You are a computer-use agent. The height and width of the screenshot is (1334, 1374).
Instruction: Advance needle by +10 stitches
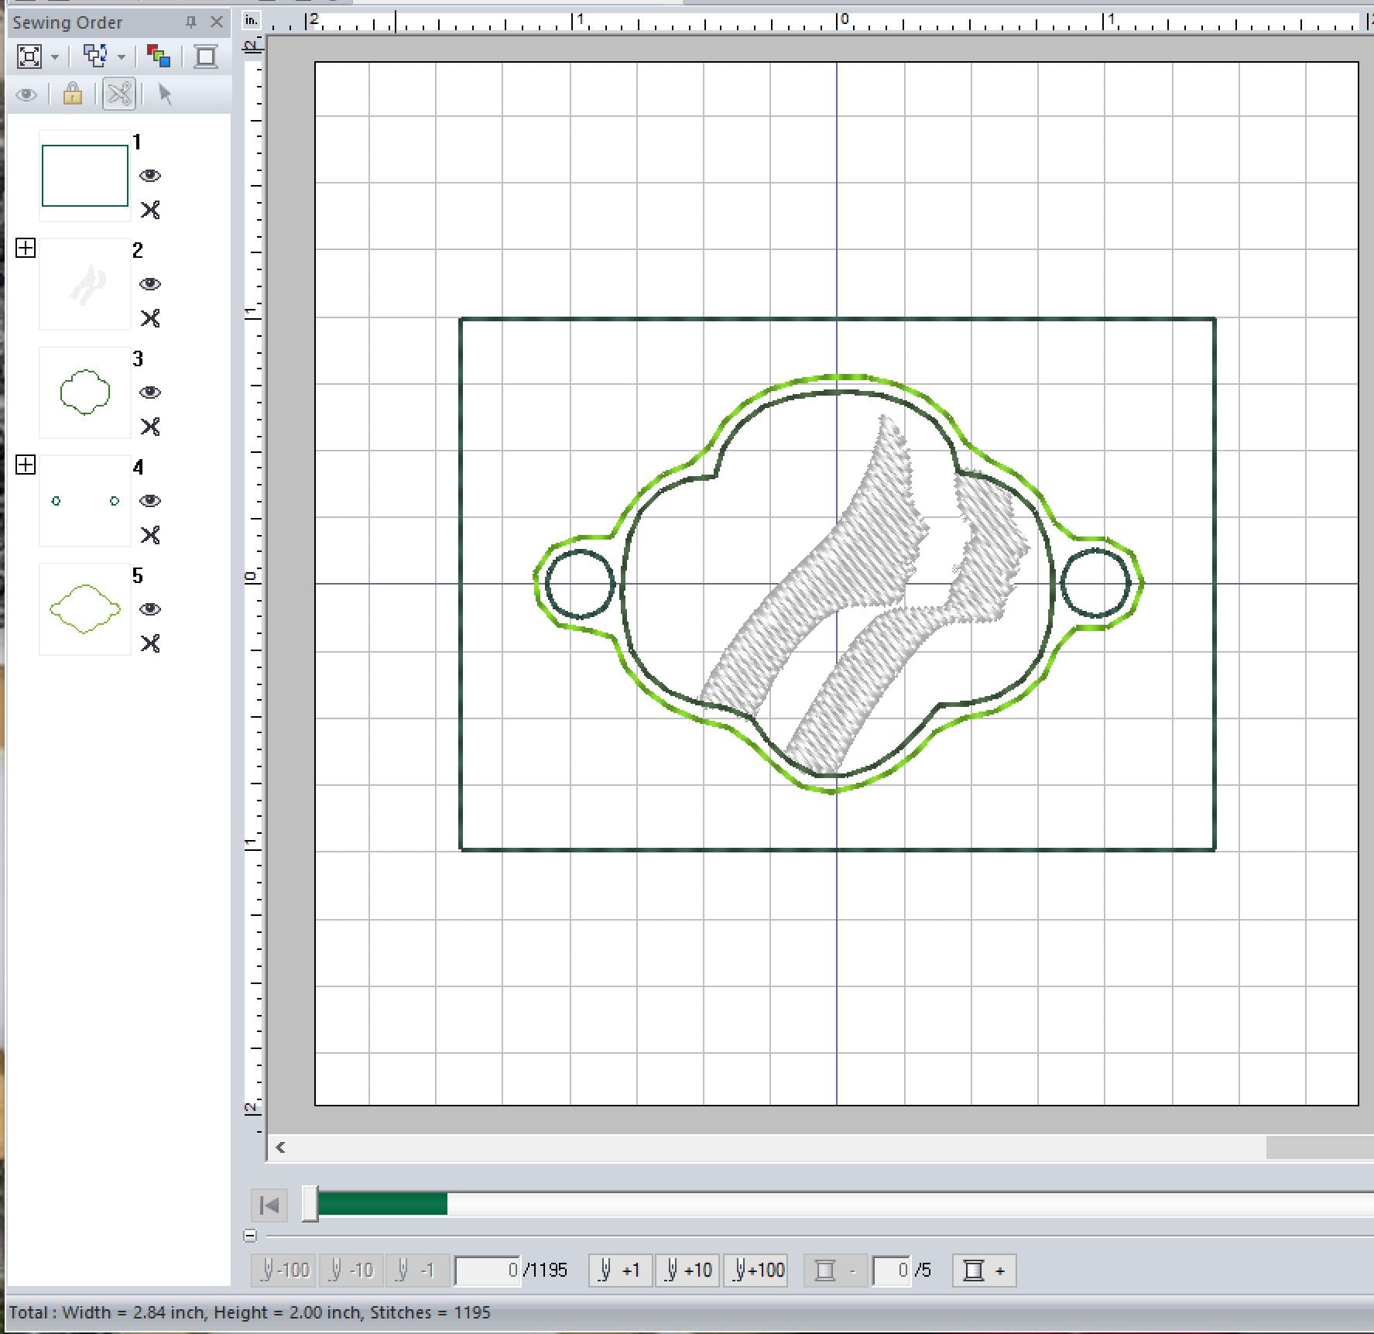[x=688, y=1271]
